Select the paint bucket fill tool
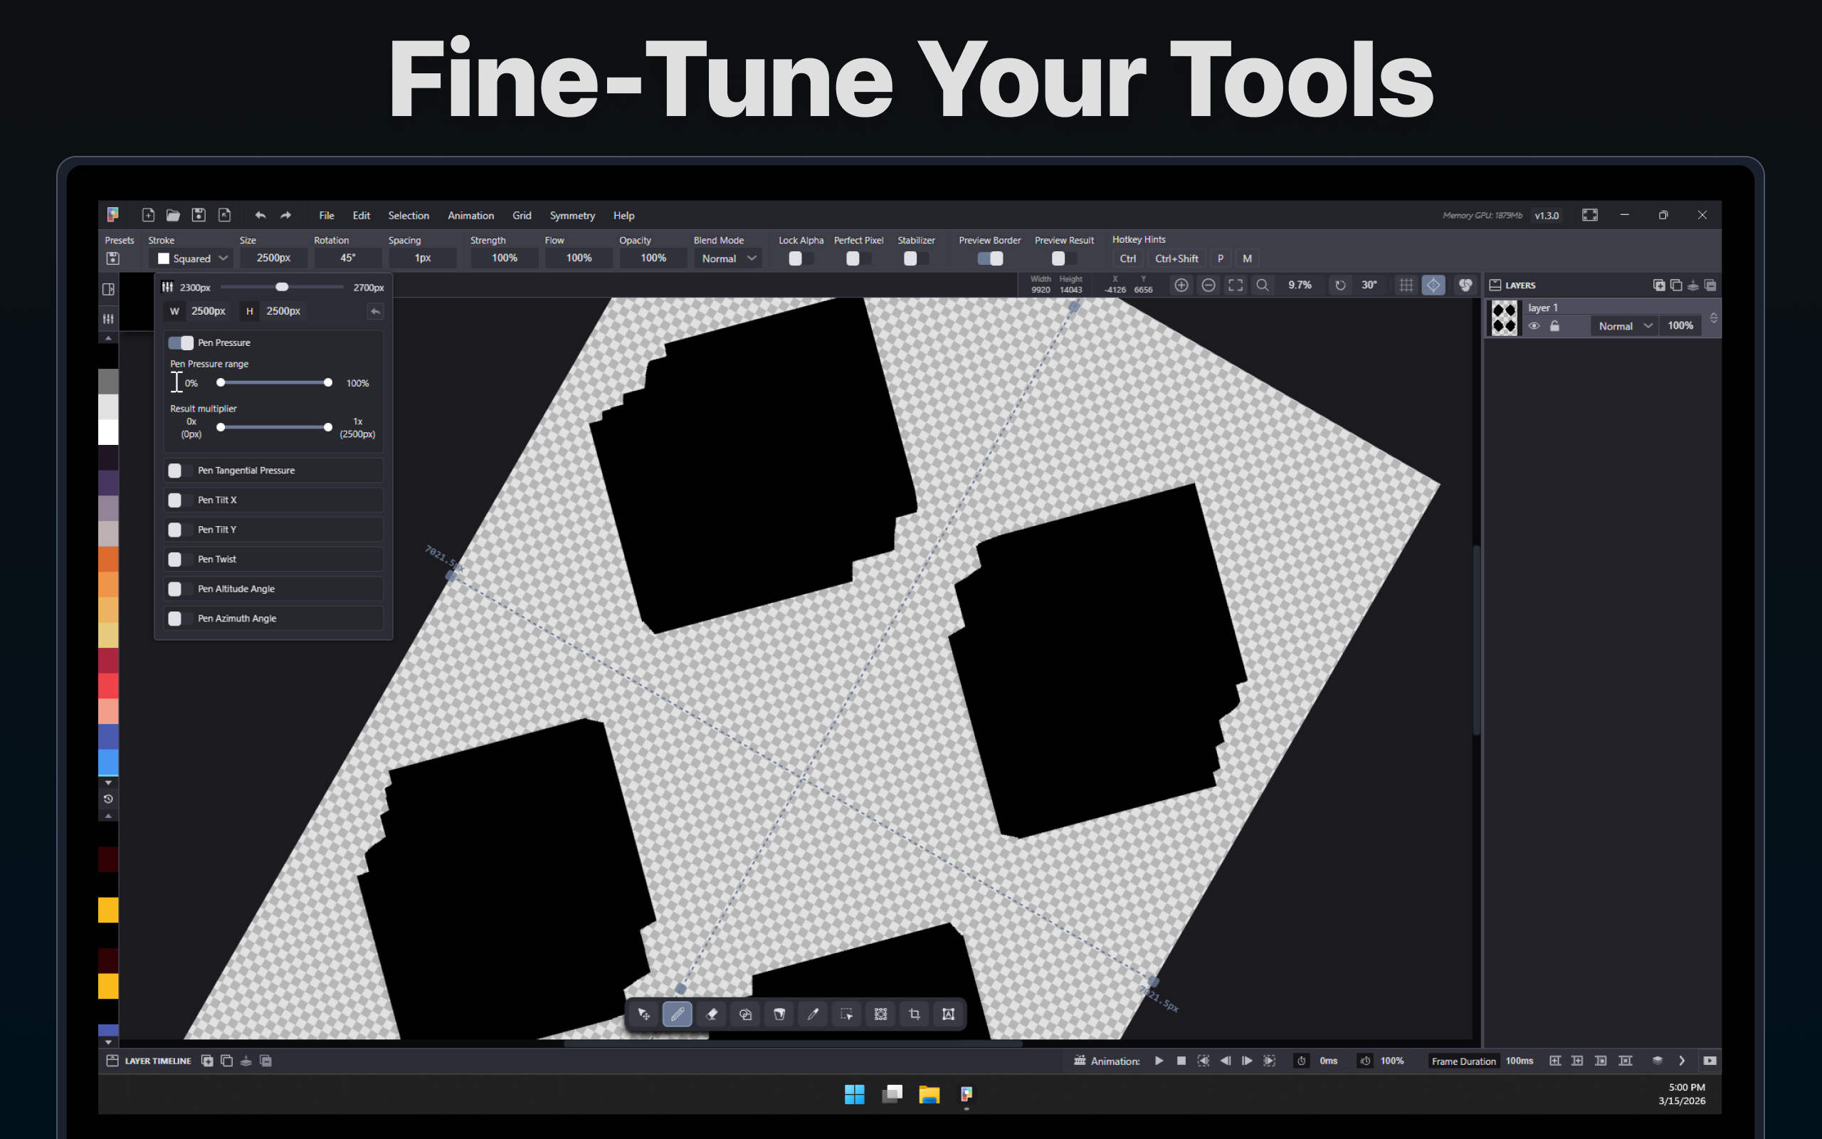The width and height of the screenshot is (1822, 1139). 779,1014
